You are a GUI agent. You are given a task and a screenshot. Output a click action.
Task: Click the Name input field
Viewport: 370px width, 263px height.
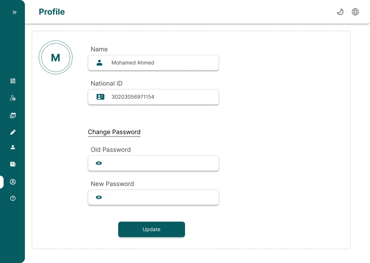pos(159,63)
